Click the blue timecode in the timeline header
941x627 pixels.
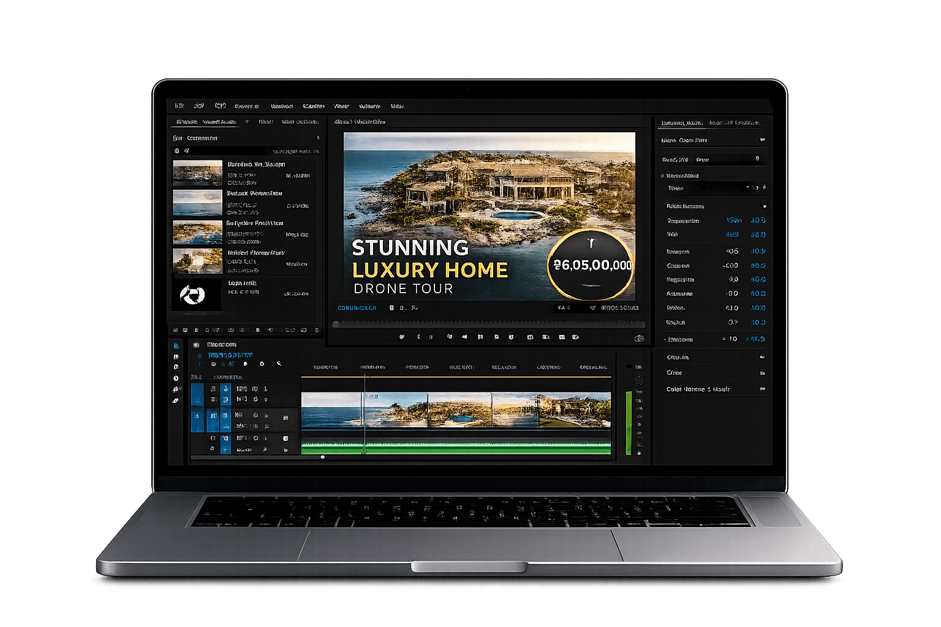[x=230, y=355]
